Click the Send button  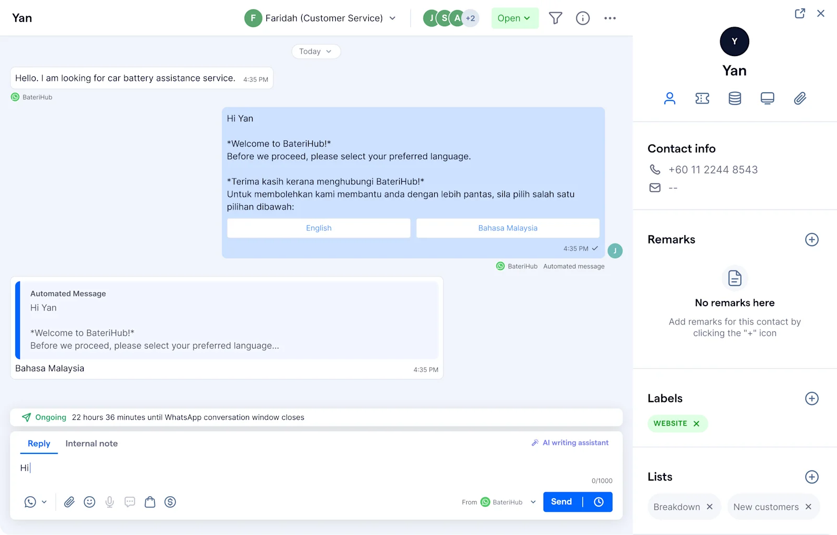click(561, 501)
